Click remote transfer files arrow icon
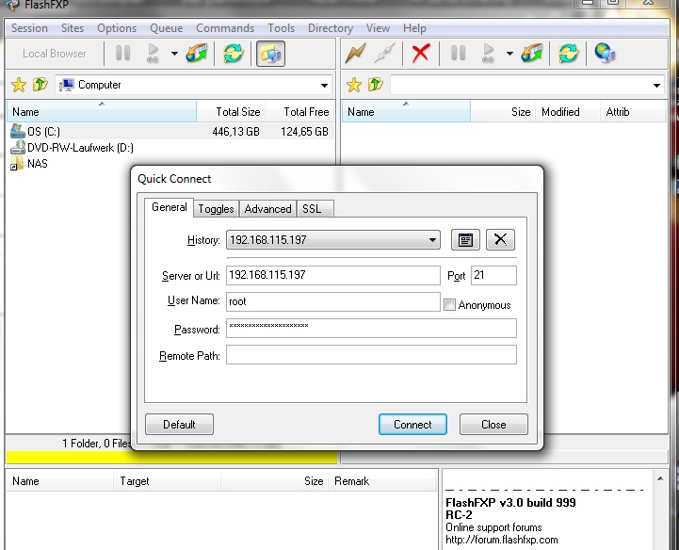The width and height of the screenshot is (679, 550). coord(532,54)
